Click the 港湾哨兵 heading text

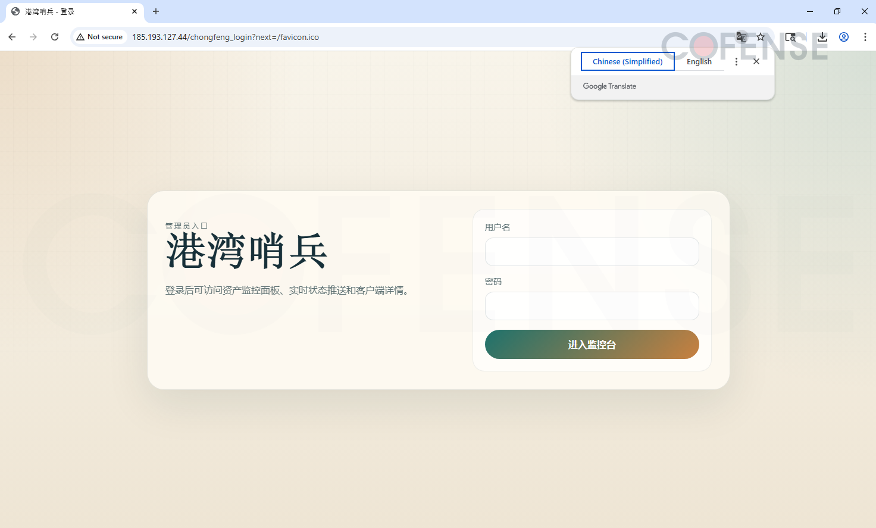tap(246, 251)
